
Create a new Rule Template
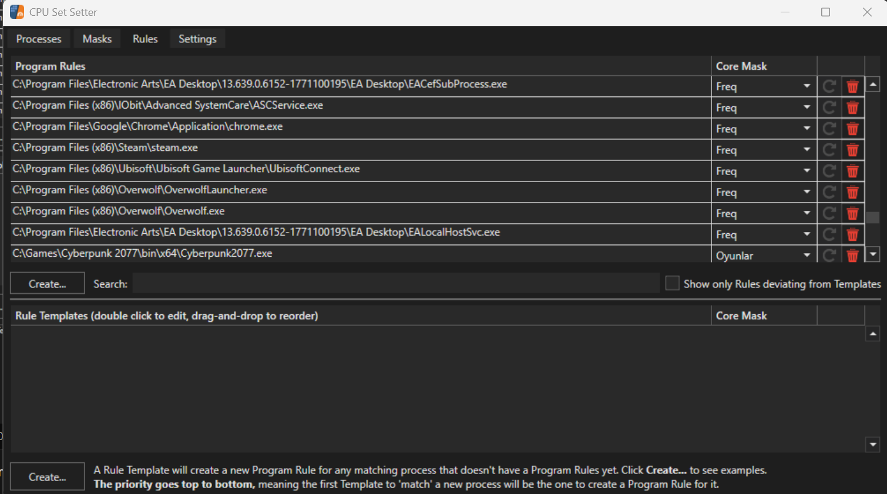point(48,477)
